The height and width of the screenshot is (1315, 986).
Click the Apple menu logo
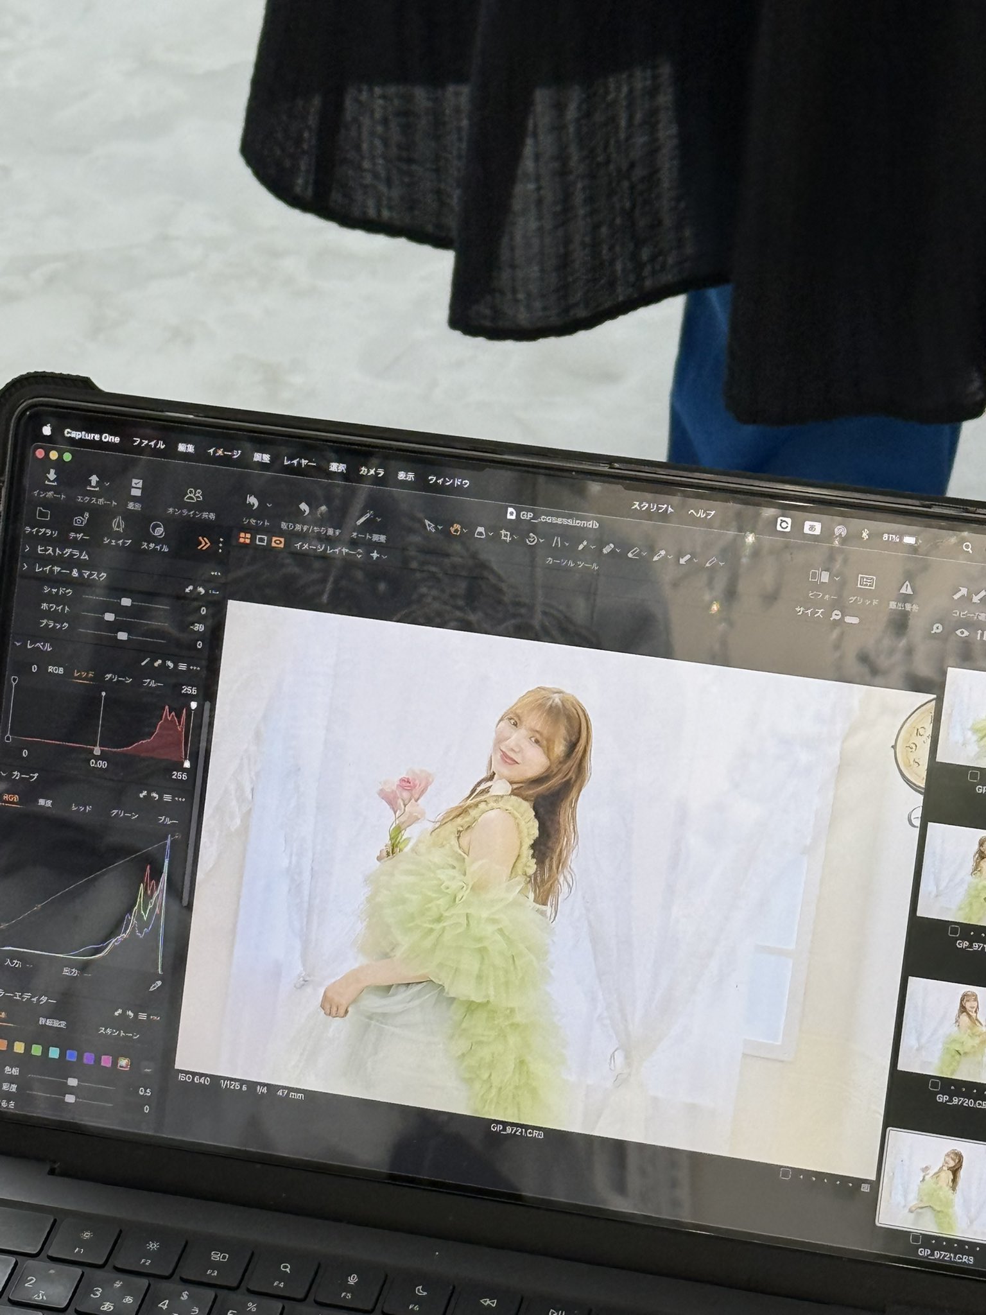click(46, 429)
